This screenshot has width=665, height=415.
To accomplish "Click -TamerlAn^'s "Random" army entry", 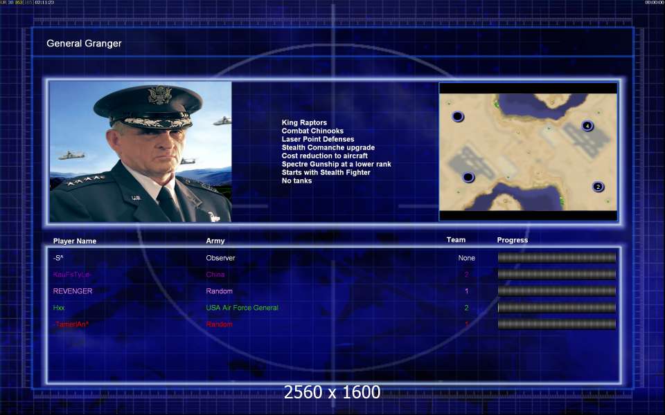I will (220, 324).
